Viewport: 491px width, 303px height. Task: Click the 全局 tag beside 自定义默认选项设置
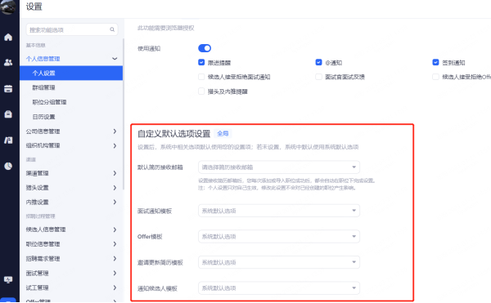click(x=223, y=134)
